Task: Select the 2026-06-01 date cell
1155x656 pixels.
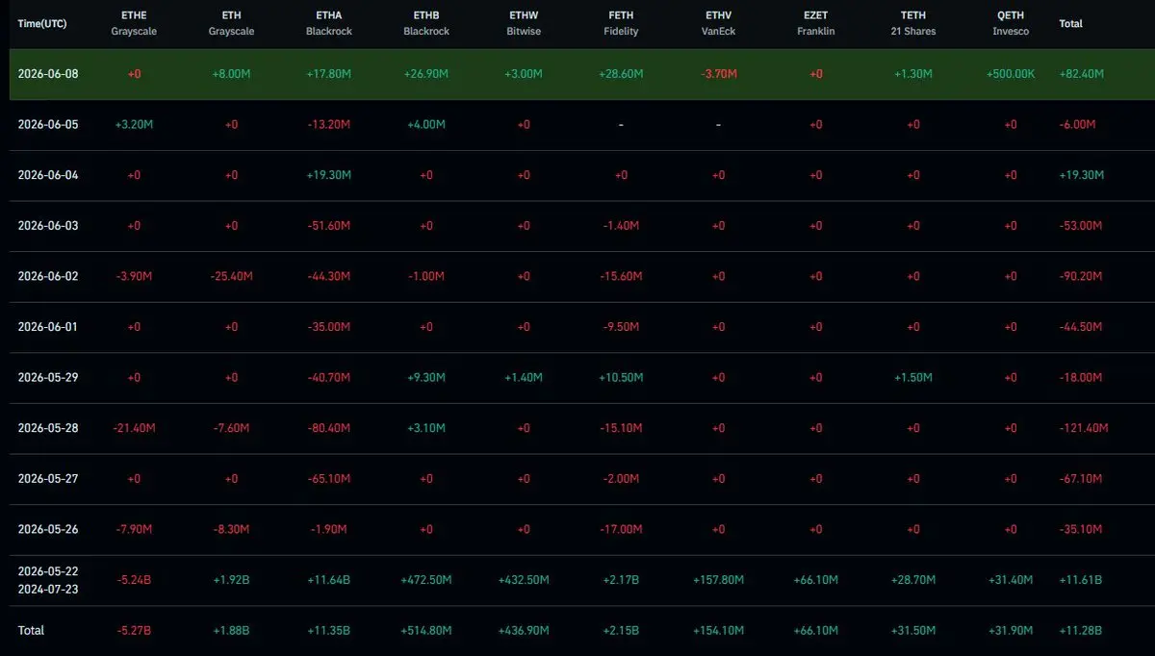Action: tap(48, 327)
